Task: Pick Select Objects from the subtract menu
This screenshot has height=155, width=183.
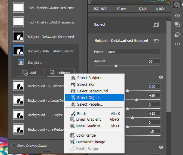Action: [x=89, y=98]
